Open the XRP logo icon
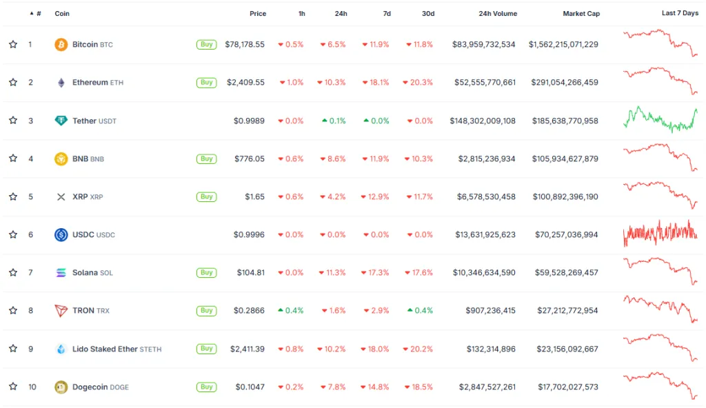The height and width of the screenshot is (408, 706). point(61,197)
